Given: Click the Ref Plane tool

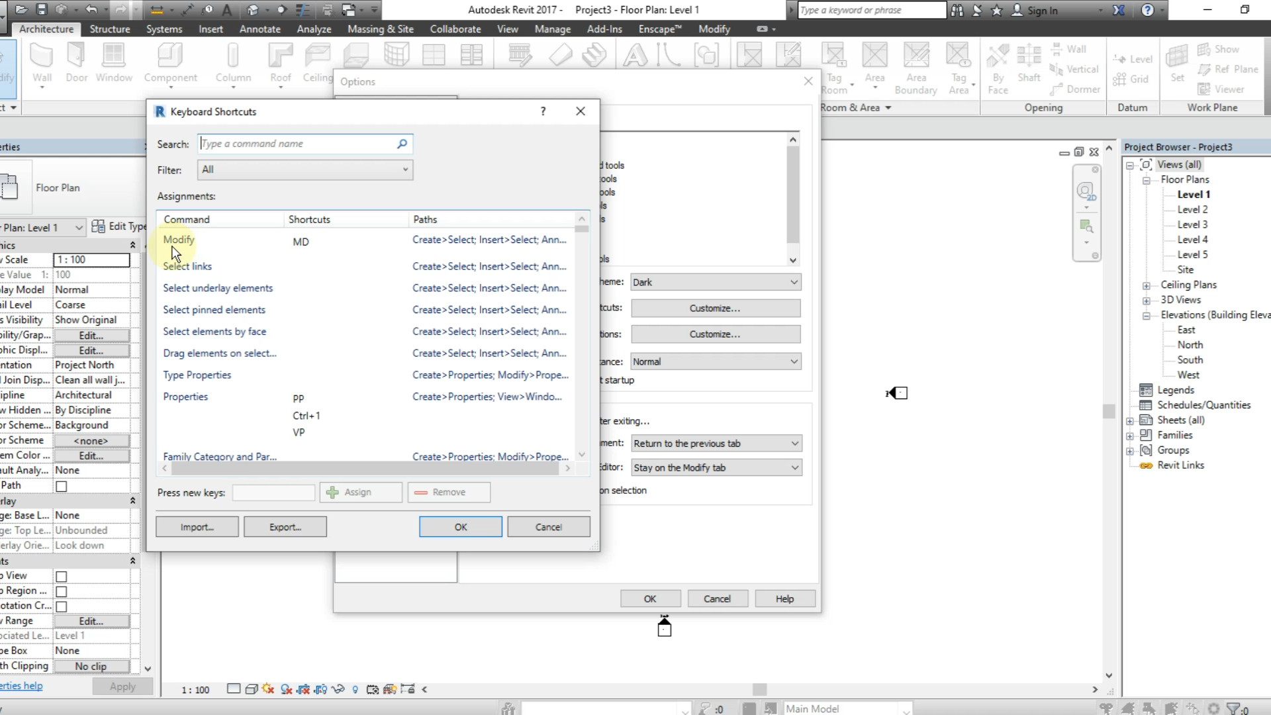Looking at the screenshot, I should pos(1228,69).
